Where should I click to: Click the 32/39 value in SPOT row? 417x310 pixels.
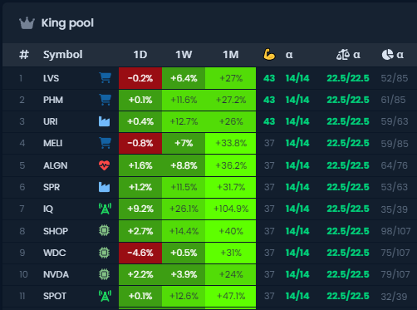click(395, 297)
